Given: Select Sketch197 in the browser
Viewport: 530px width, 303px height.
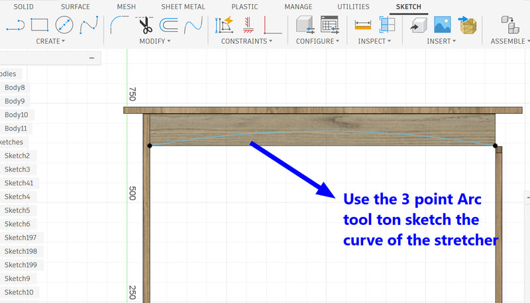Looking at the screenshot, I should [x=21, y=238].
